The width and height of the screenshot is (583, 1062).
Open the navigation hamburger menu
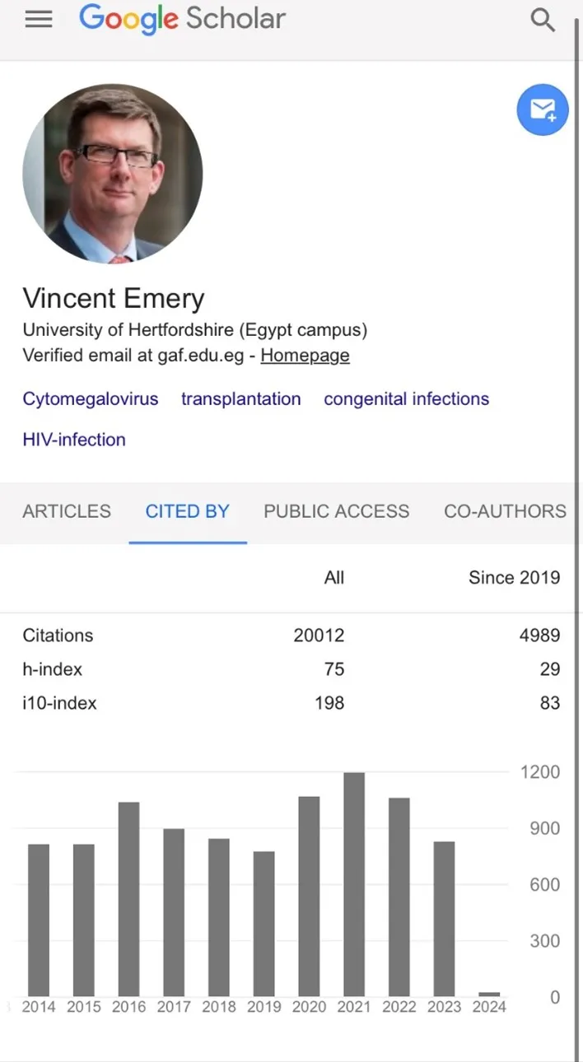[38, 20]
